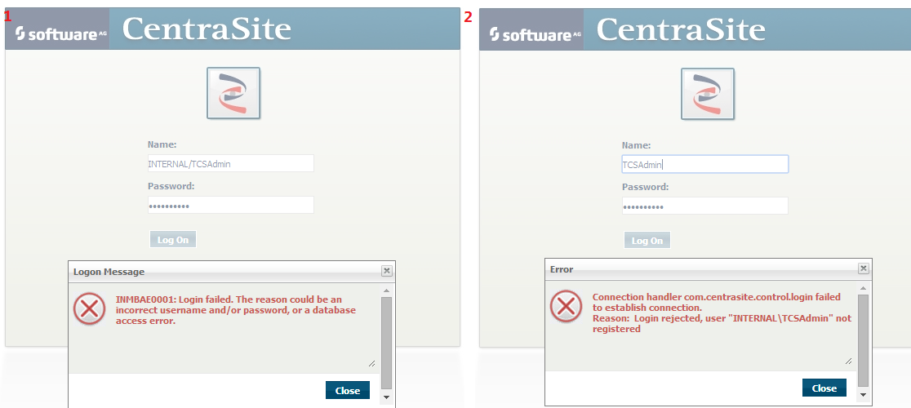The image size is (911, 408).
Task: Click the scrollbar thumb in Error dialog
Action: coord(863,340)
